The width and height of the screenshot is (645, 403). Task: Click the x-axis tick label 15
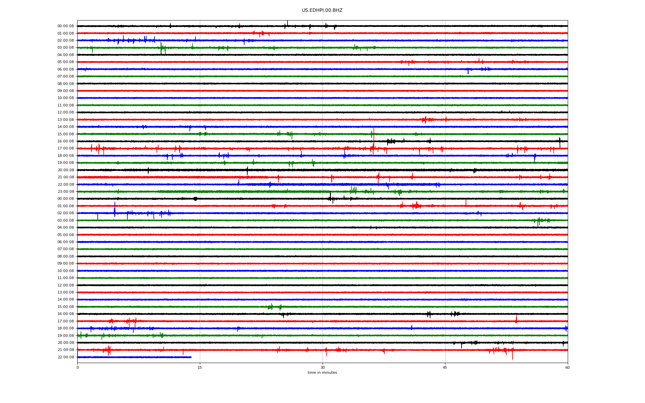[200, 367]
